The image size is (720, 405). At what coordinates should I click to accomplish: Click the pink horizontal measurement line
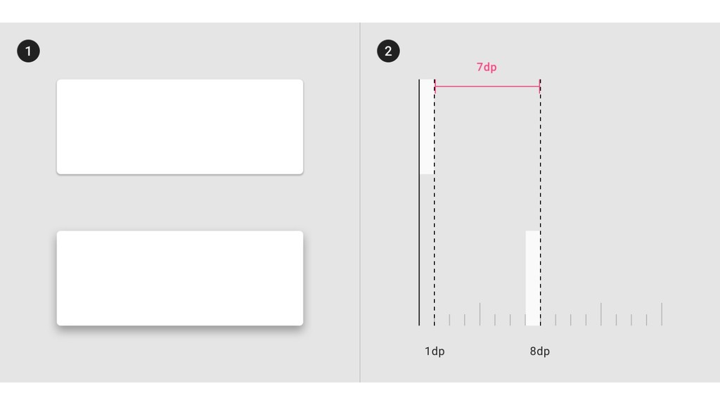pyautogui.click(x=487, y=86)
